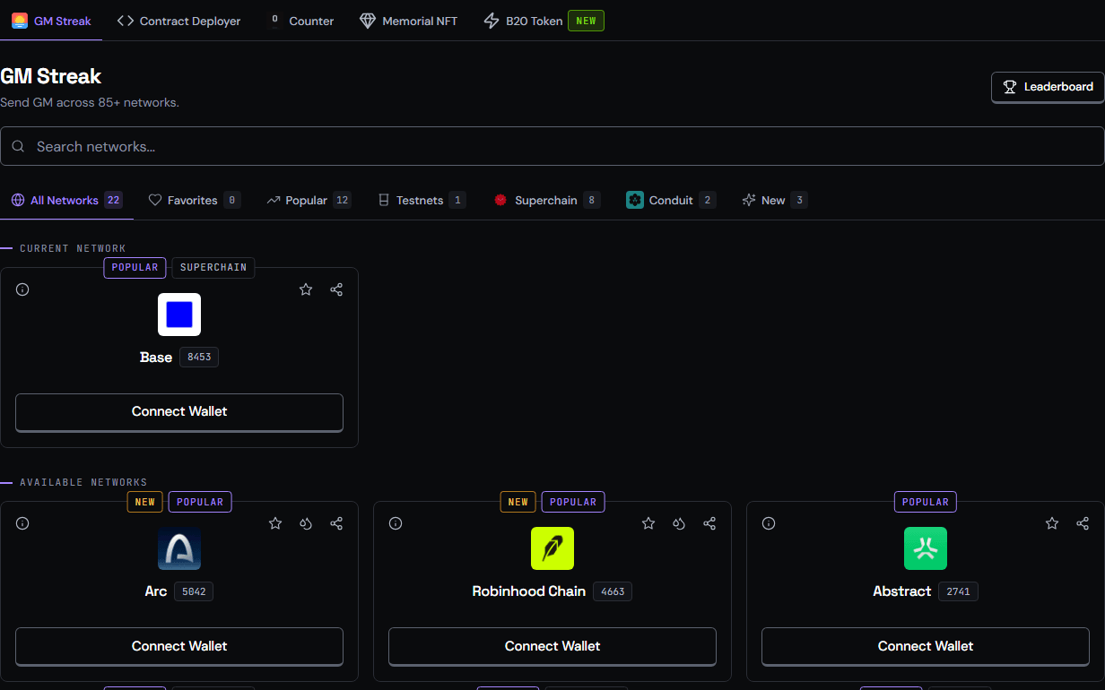
Task: Open the B20 Token tab
Action: point(544,21)
